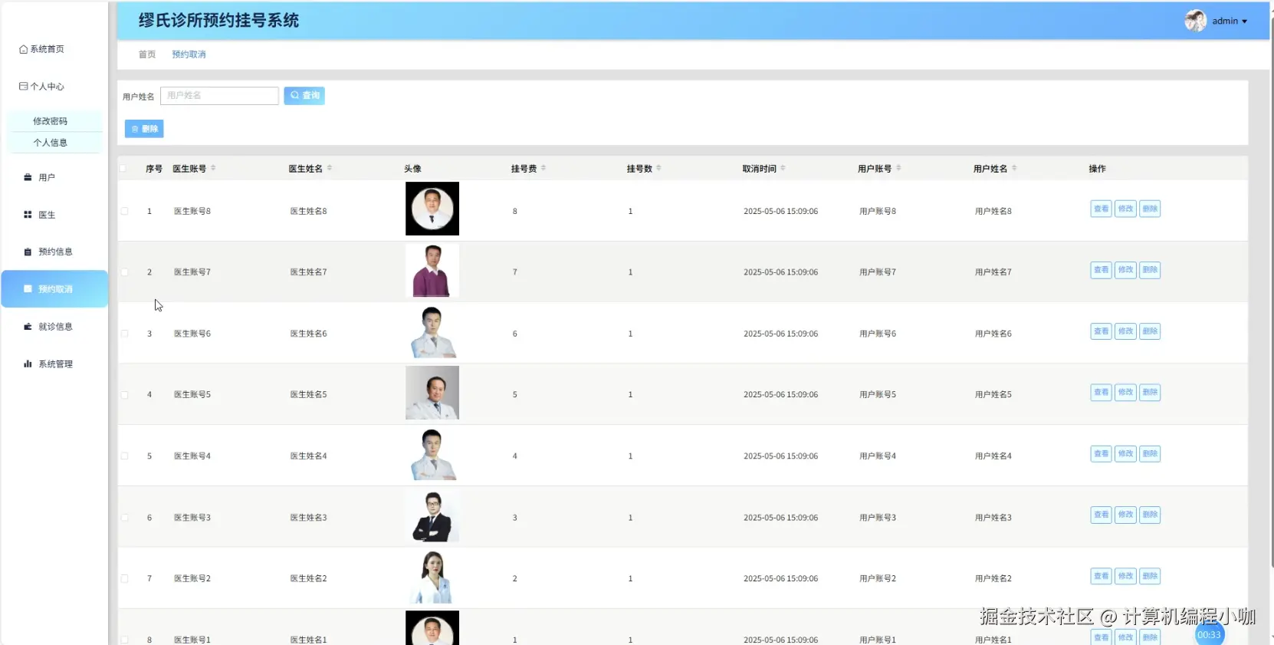
Task: Click the trash icon on 删除 button
Action: click(x=135, y=129)
